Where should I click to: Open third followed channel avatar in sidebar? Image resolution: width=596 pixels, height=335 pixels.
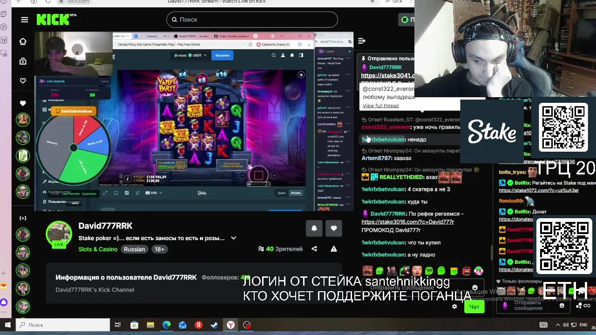pyautogui.click(x=23, y=155)
